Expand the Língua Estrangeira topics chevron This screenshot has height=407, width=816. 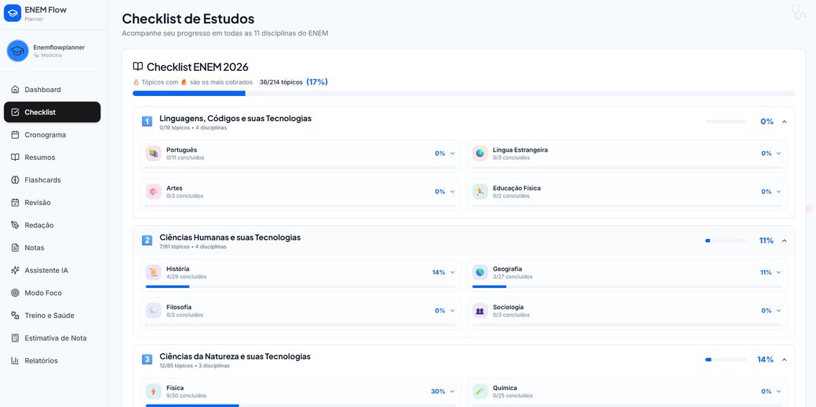779,153
